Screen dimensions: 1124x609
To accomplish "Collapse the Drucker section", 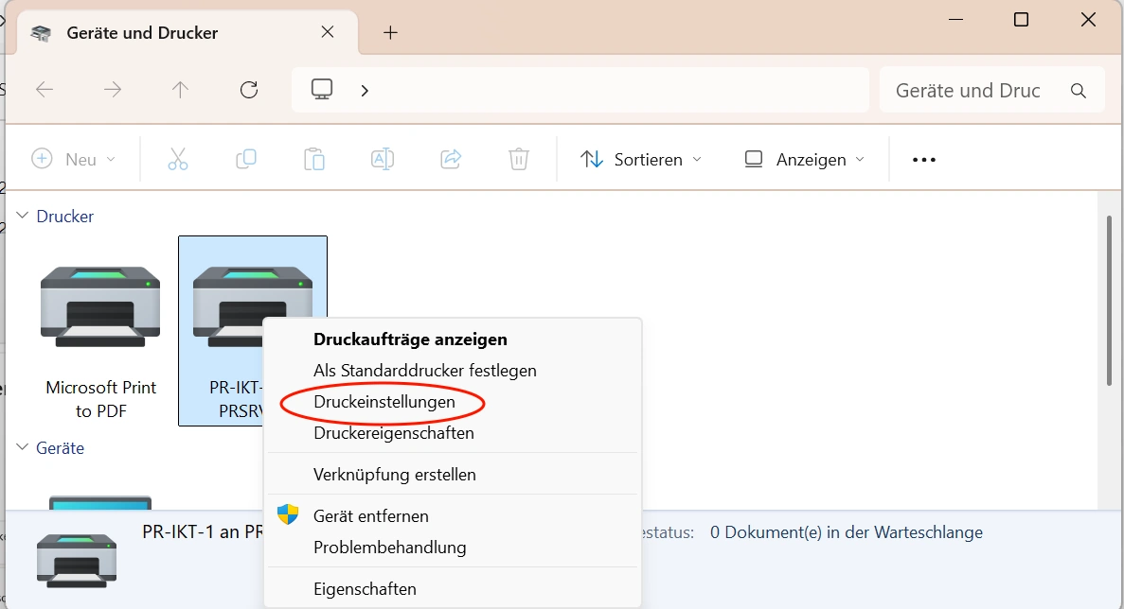I will pyautogui.click(x=21, y=217).
